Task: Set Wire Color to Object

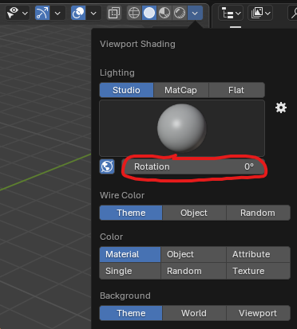Action: (x=194, y=213)
